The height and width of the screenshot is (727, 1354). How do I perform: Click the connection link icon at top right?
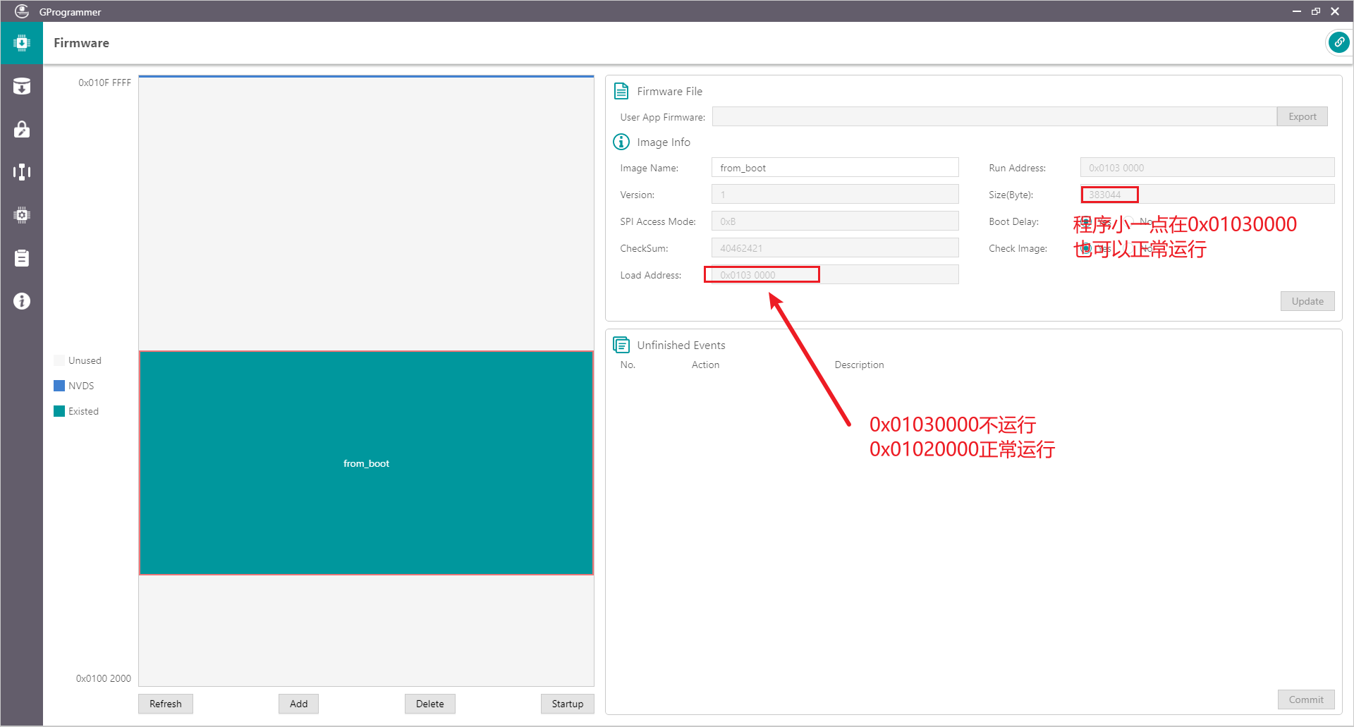[1338, 42]
